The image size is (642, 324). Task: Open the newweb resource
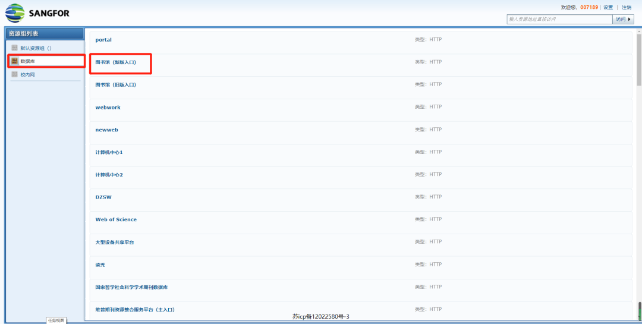107,130
